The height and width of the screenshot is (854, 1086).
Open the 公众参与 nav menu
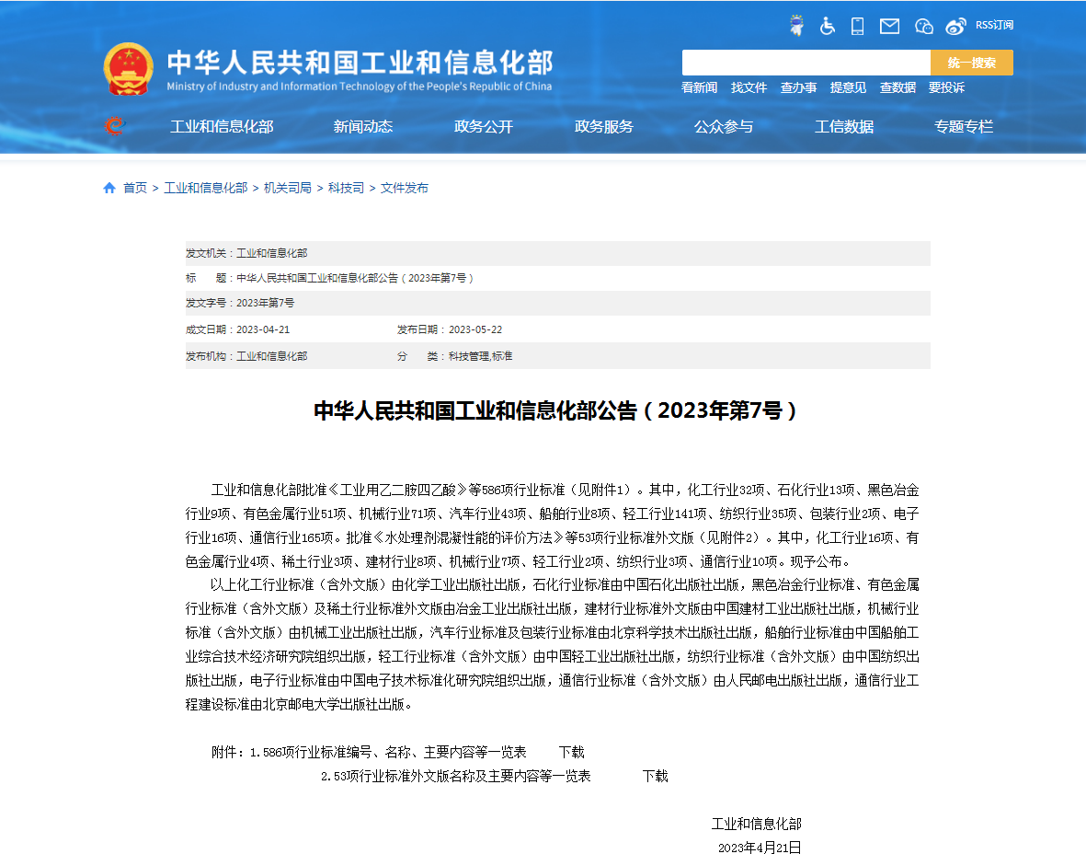(x=724, y=126)
